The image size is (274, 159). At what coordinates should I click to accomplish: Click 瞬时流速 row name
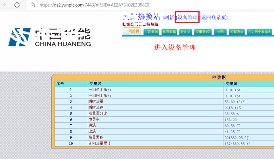(x=96, y=107)
